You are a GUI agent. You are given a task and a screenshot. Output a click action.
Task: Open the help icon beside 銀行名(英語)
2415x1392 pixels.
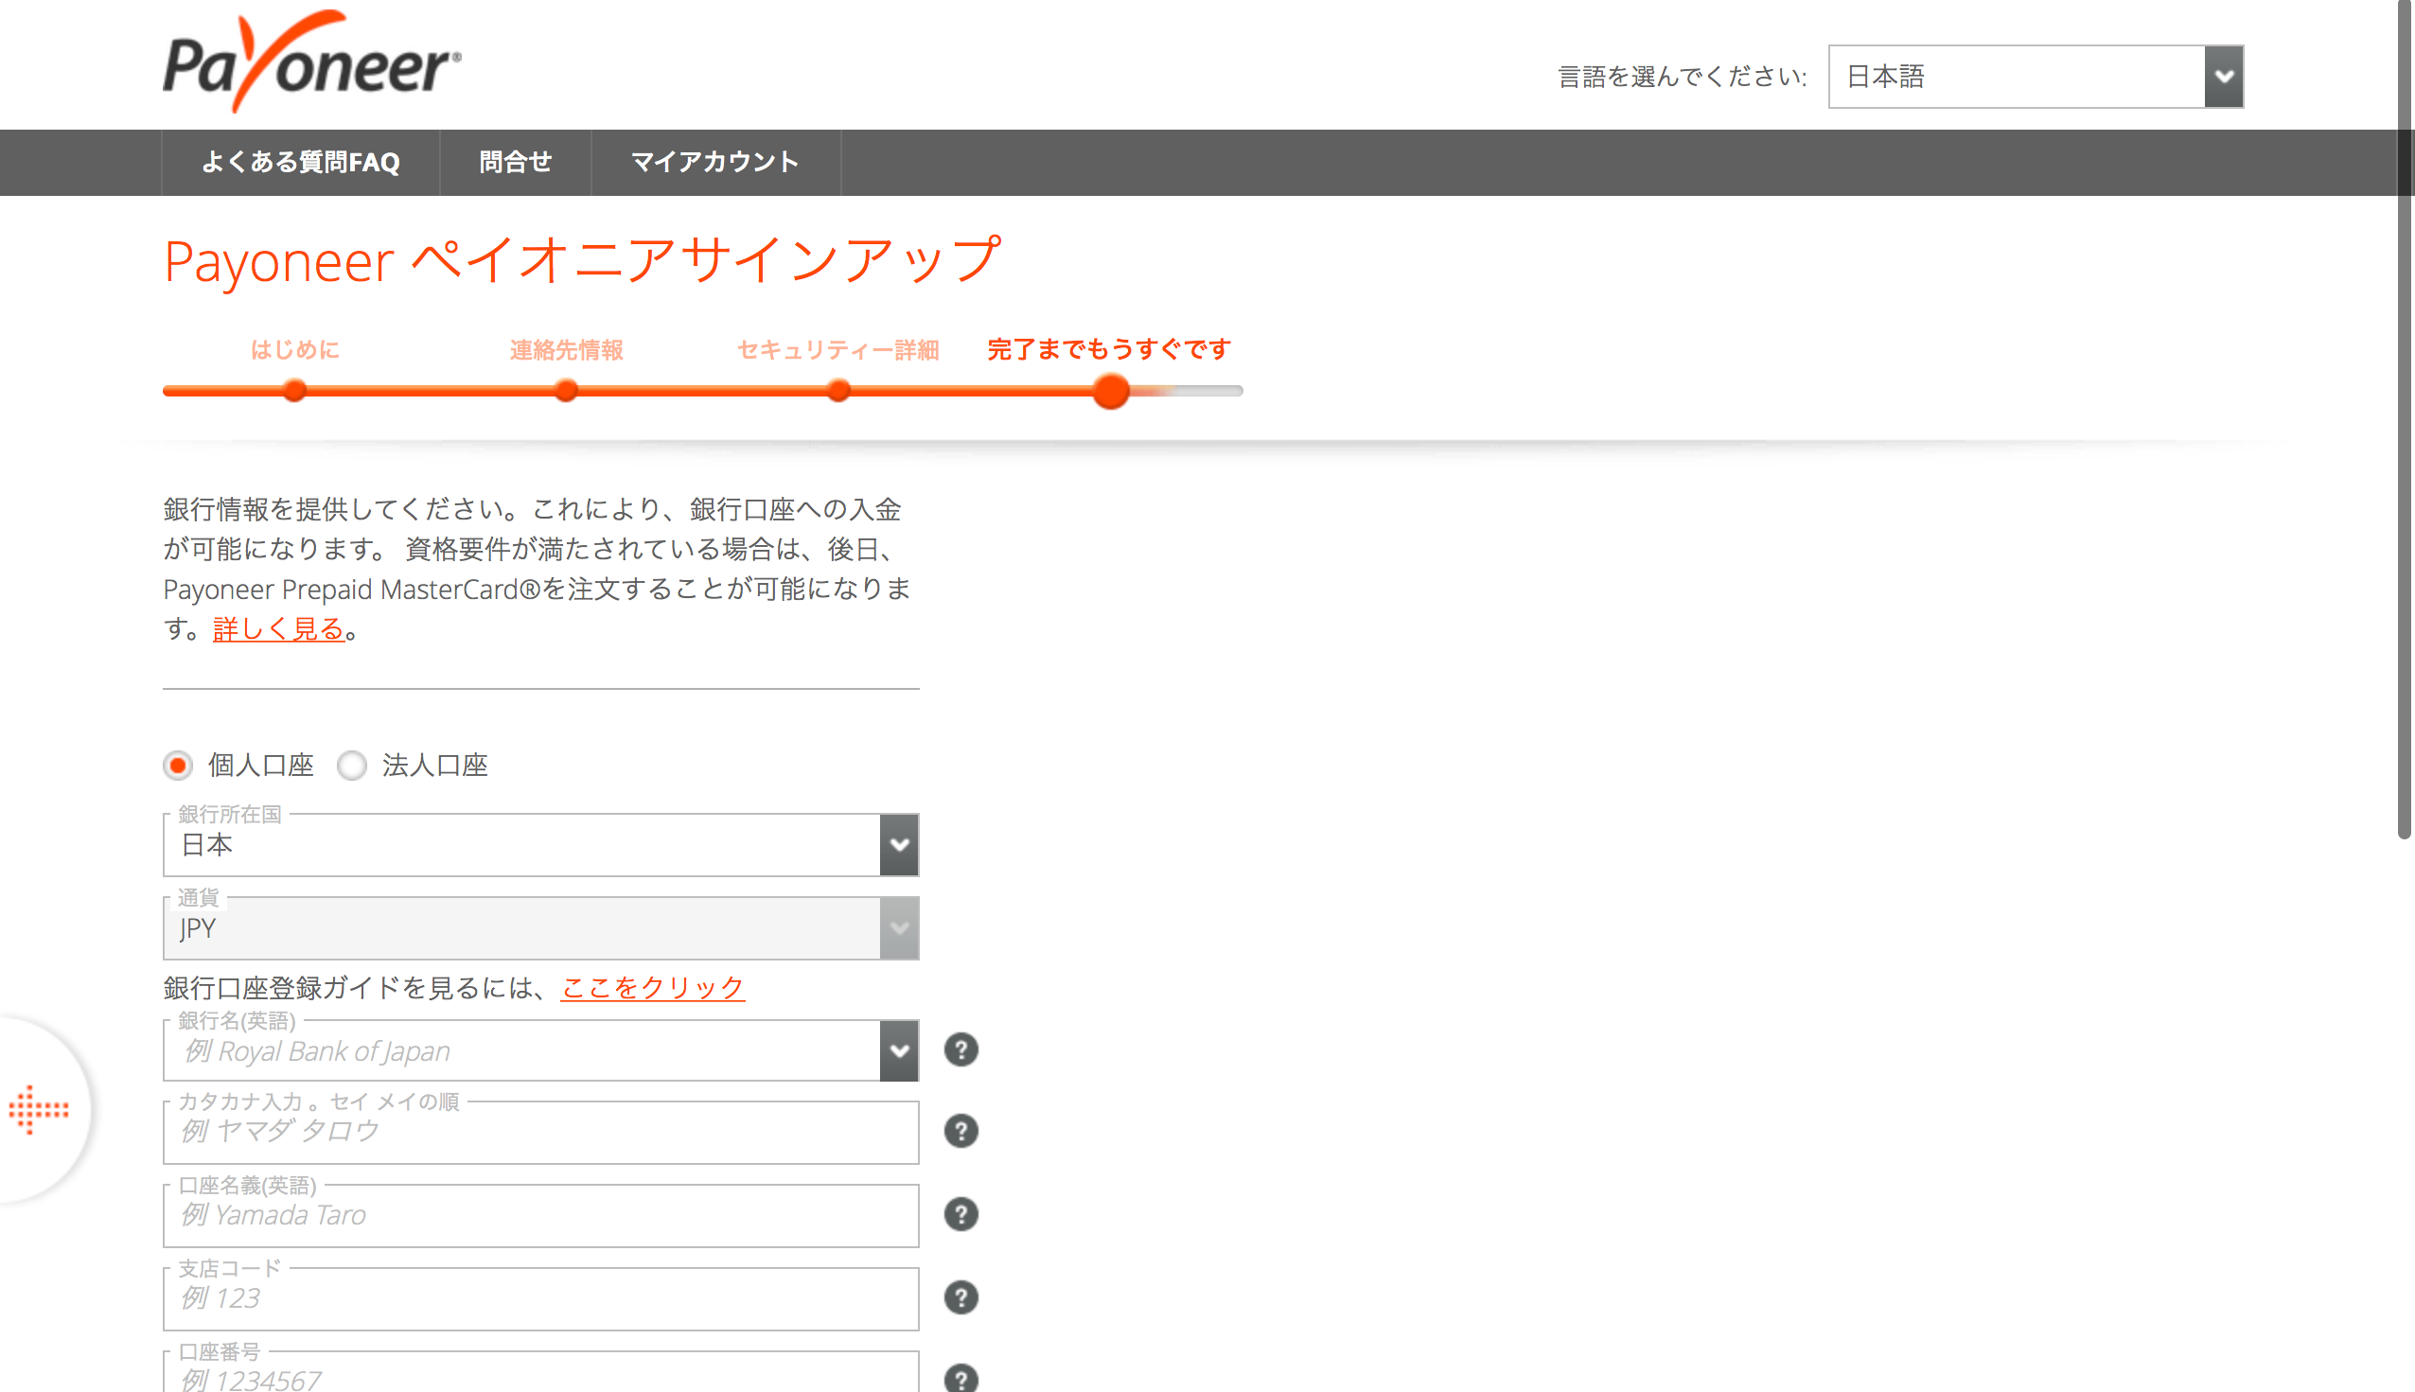click(961, 1049)
